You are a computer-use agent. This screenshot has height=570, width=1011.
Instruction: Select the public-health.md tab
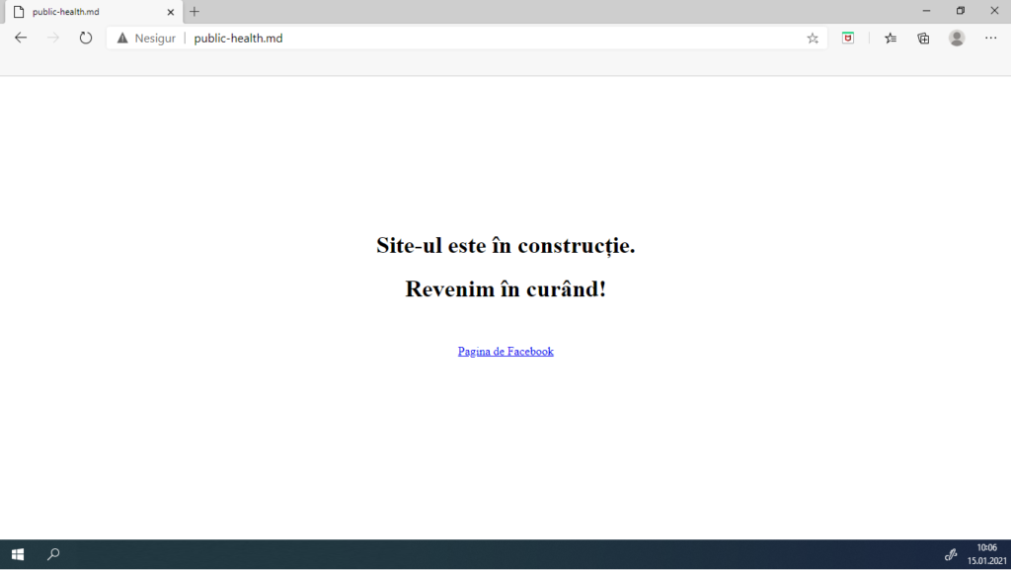coord(89,12)
